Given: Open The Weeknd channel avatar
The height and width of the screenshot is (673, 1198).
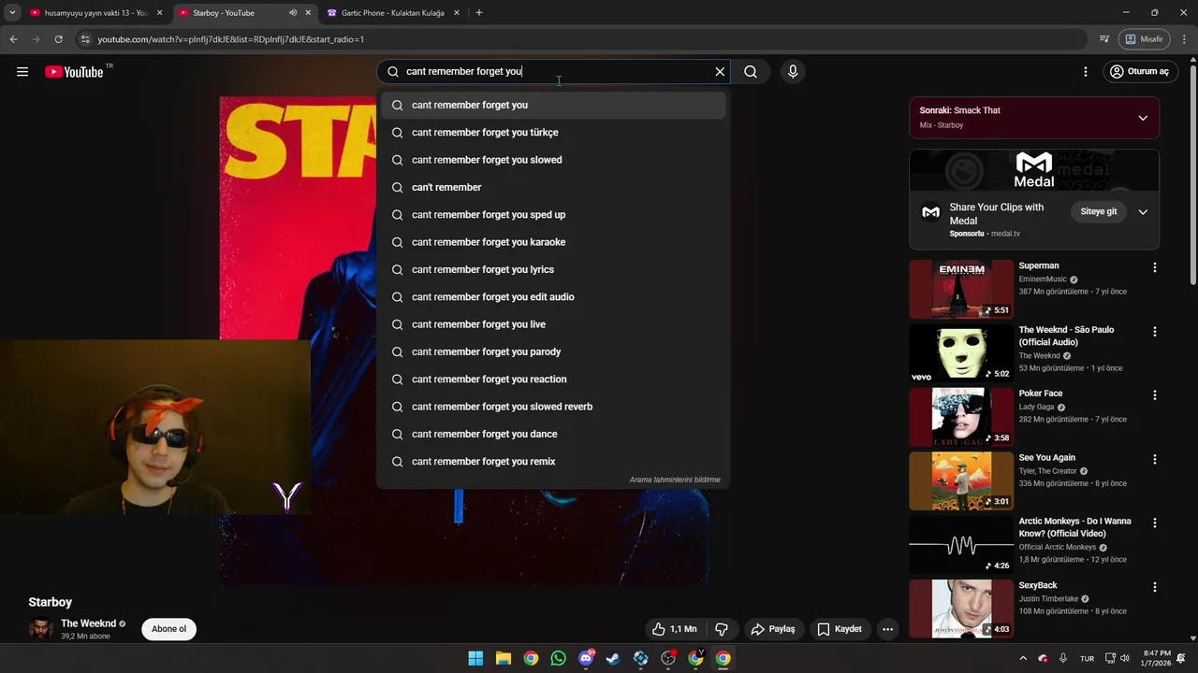Looking at the screenshot, I should coord(41,629).
